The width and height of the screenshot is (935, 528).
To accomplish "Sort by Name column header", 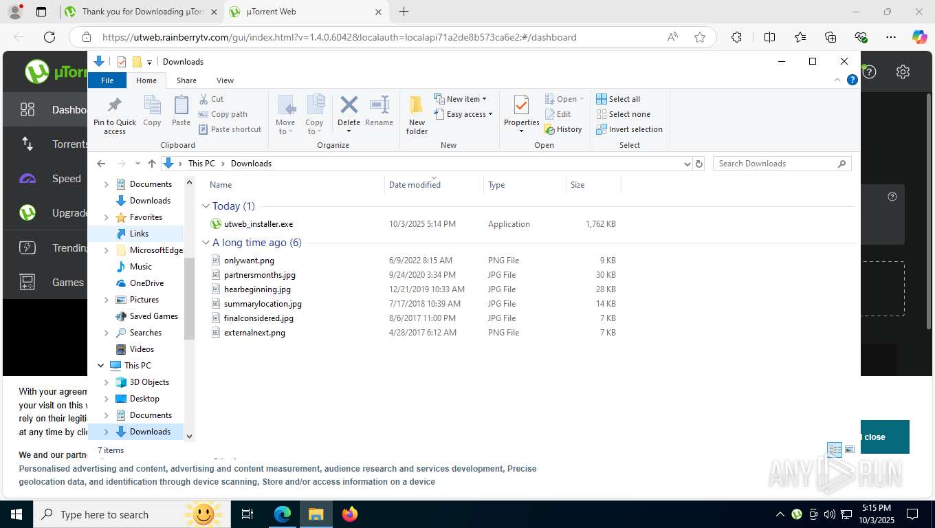I will point(294,185).
